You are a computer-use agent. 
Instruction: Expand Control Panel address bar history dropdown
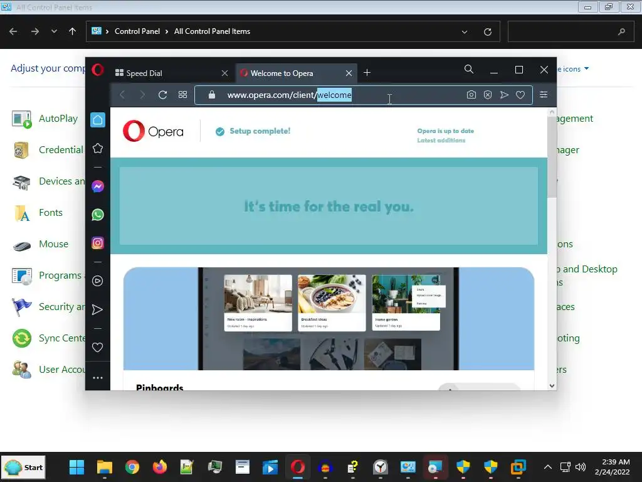coord(465,31)
